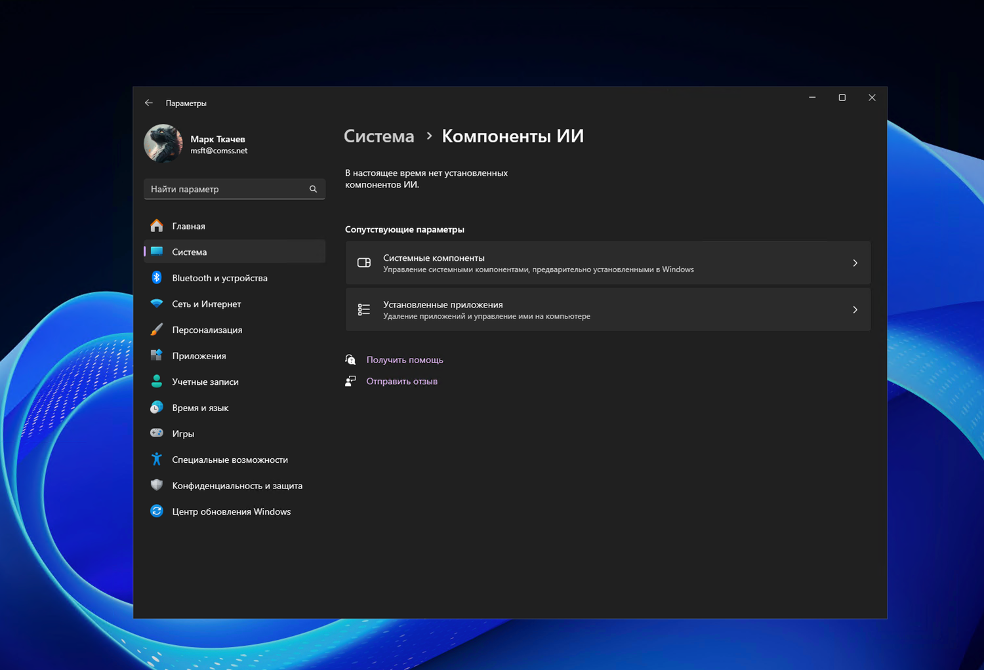This screenshot has width=984, height=670.
Task: Open Специальные возможности settings
Action: tap(234, 460)
